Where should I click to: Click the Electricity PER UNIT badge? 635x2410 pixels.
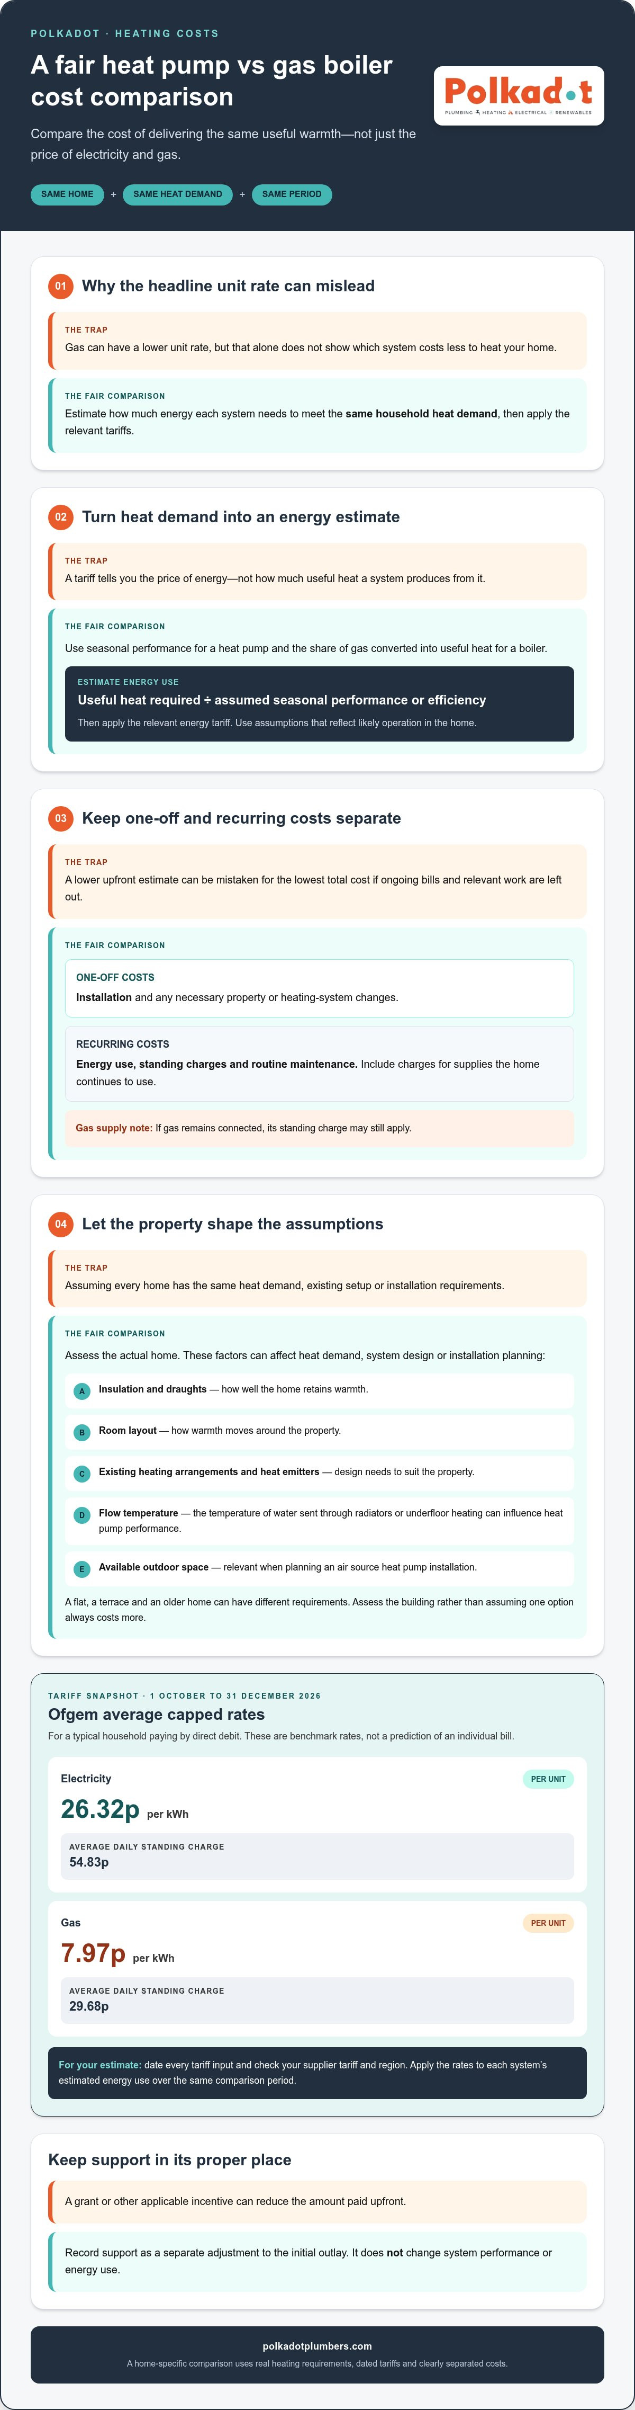point(548,1780)
